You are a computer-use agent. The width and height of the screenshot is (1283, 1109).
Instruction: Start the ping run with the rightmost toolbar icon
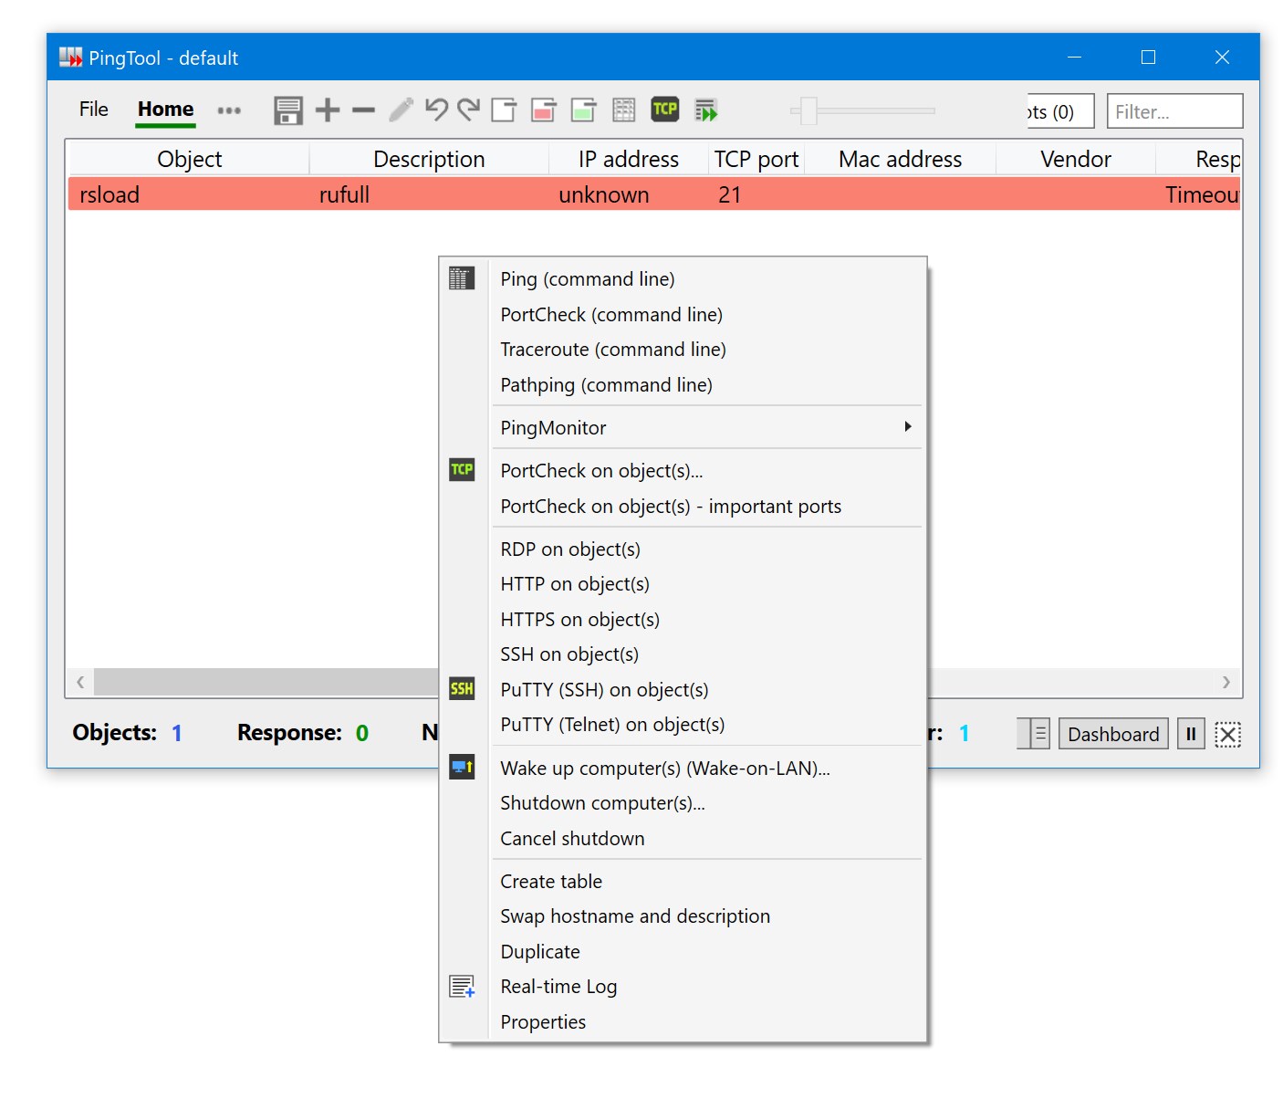point(706,110)
